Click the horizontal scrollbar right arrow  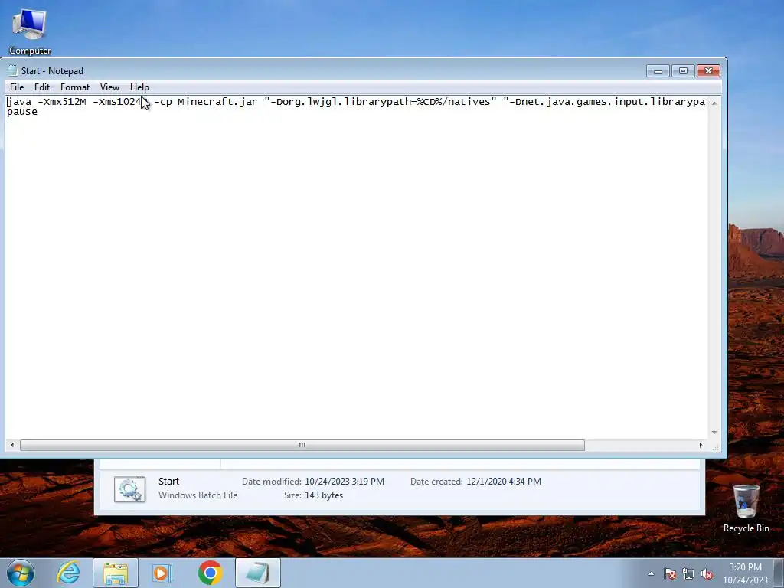[701, 445]
